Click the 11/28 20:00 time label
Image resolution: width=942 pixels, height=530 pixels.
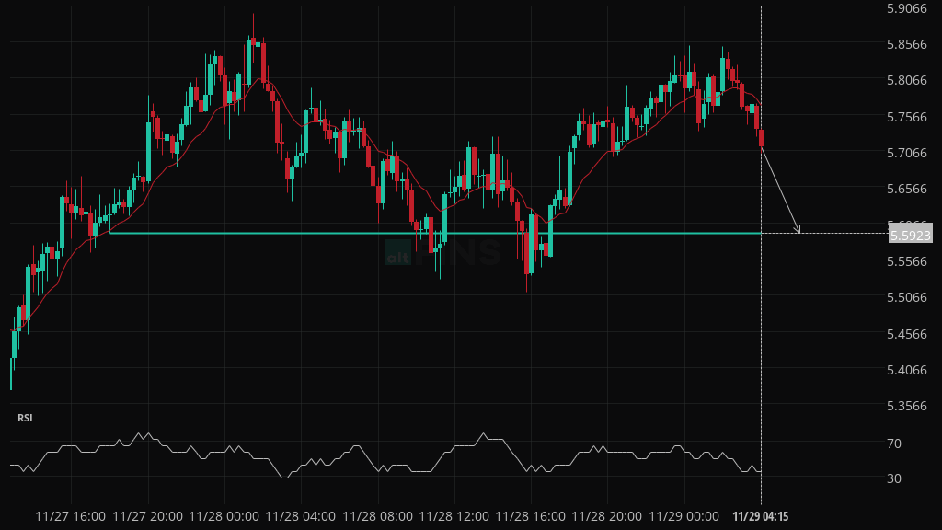604,516
